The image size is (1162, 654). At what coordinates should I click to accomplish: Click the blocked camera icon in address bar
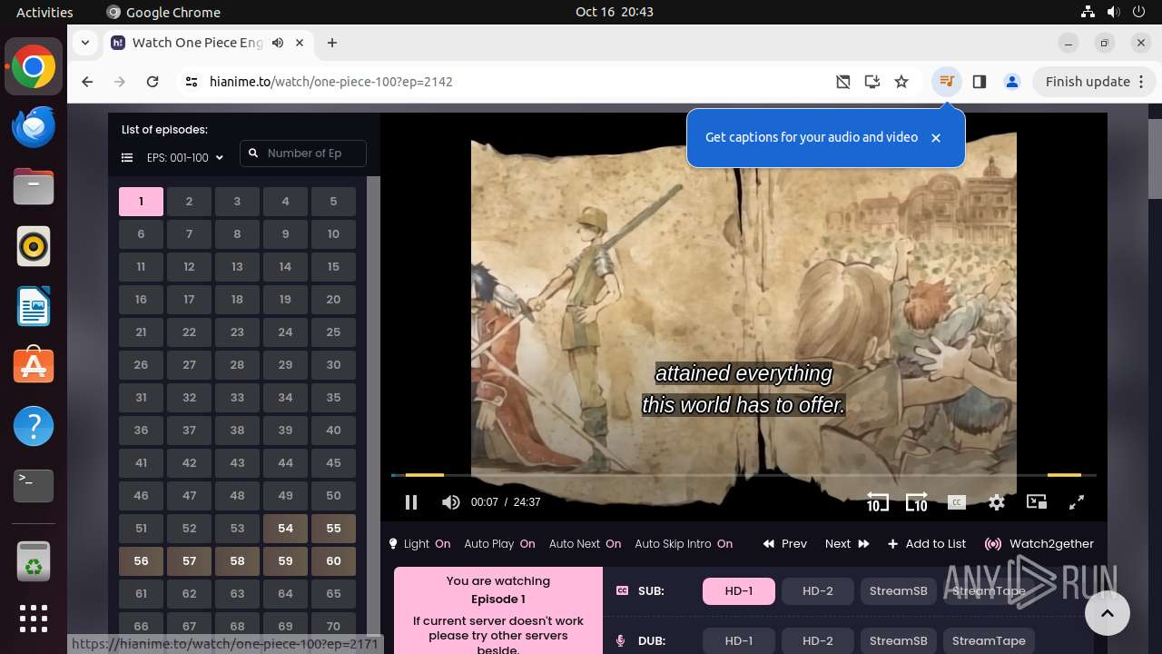843,82
